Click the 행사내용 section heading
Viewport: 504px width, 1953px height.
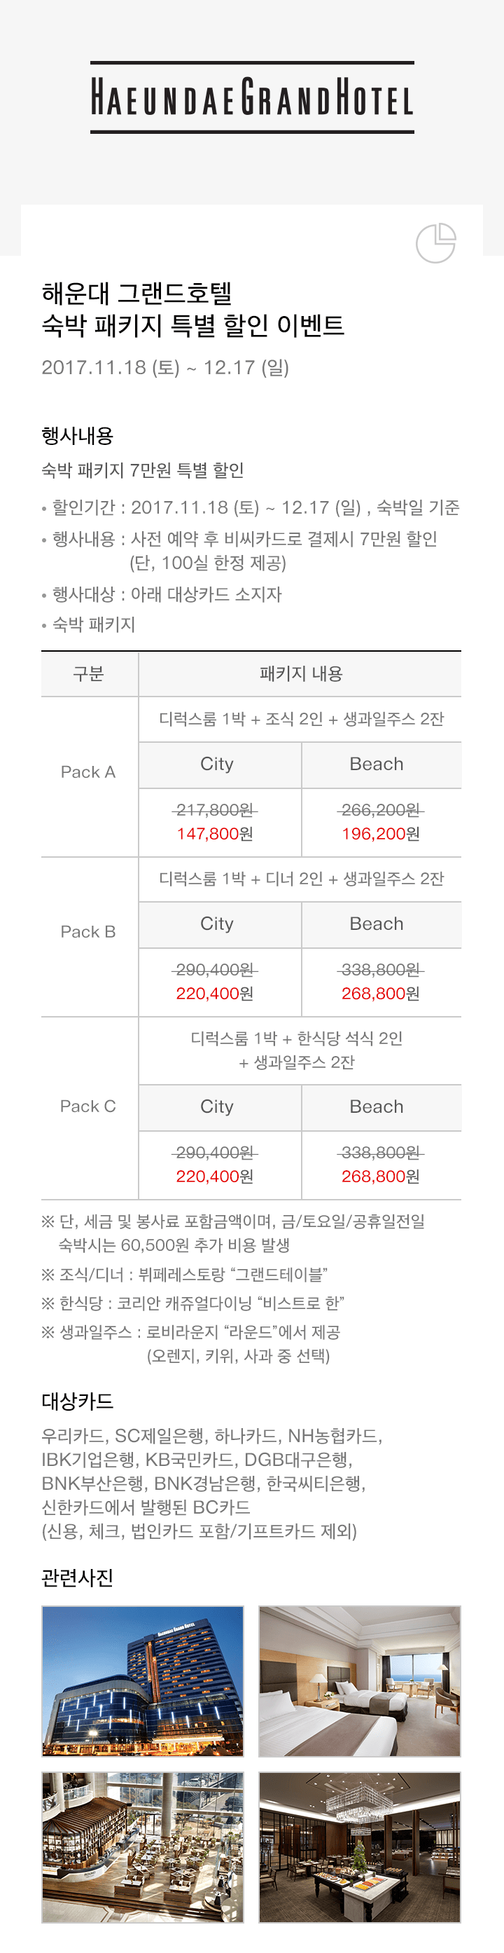click(x=77, y=436)
